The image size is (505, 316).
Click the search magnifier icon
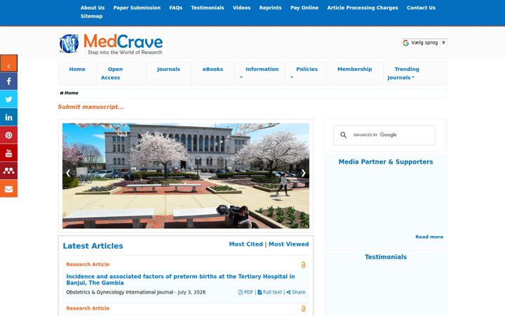[x=343, y=135]
